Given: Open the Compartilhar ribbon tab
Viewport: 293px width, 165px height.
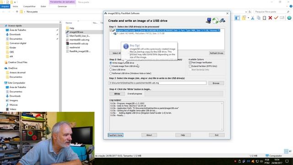Looking at the screenshot, I should click(29, 6).
